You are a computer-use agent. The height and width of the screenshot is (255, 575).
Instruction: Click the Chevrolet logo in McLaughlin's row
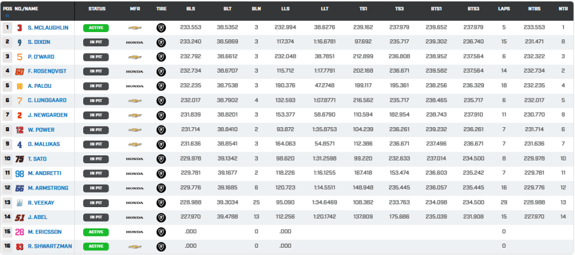tap(134, 28)
